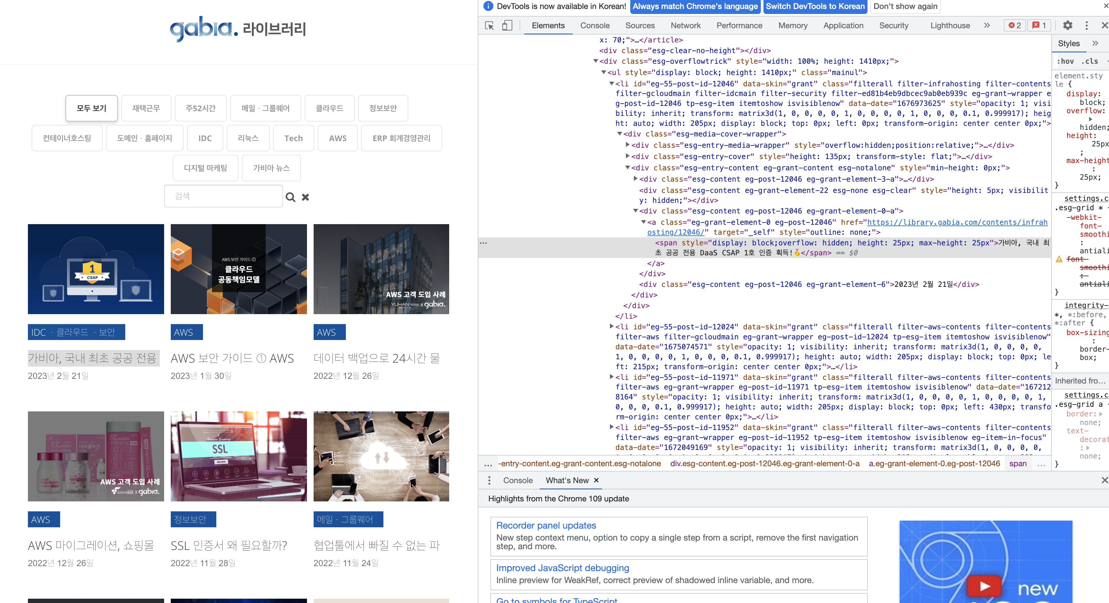
Task: Play the What's New video thumbnail
Action: (984, 586)
